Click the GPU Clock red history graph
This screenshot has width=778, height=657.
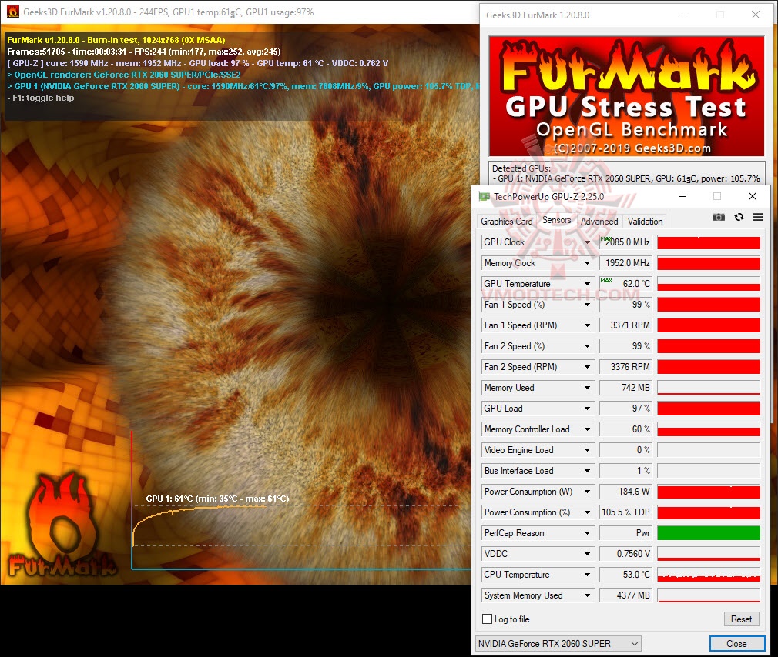(709, 242)
